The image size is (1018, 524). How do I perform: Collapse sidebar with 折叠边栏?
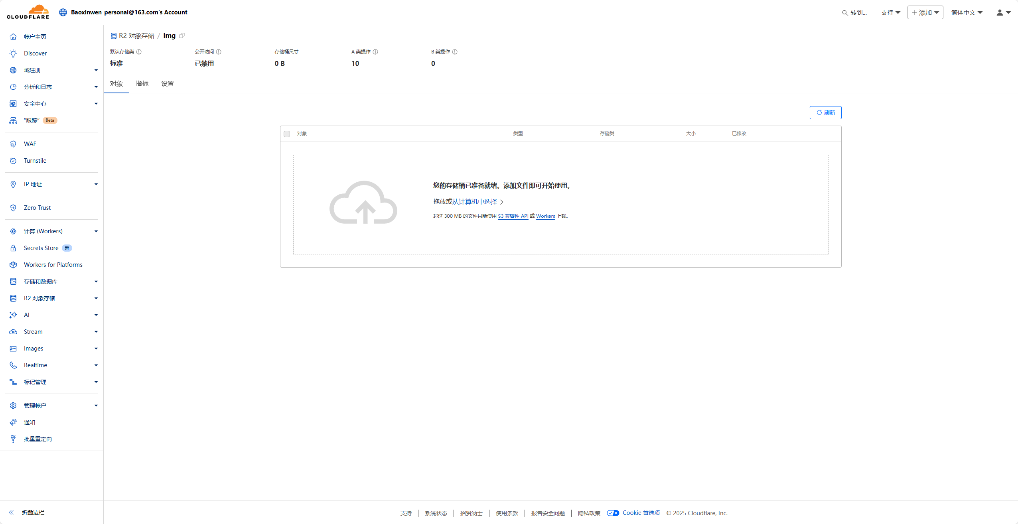pos(27,512)
